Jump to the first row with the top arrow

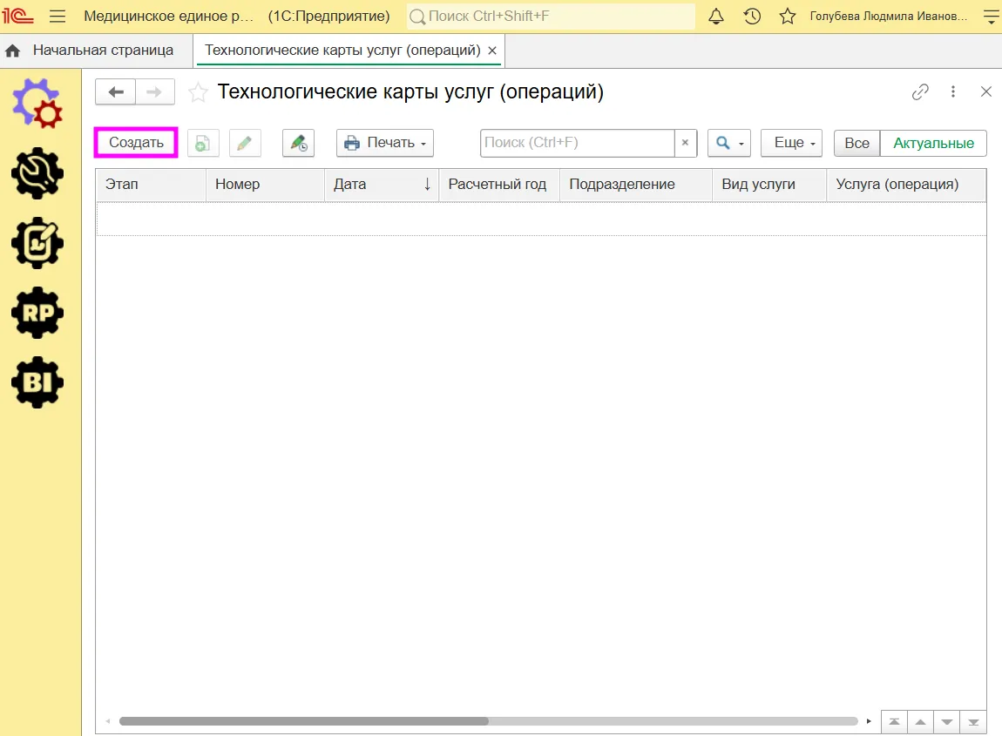(894, 722)
